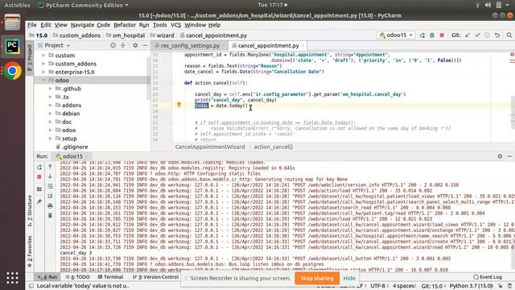This screenshot has height=290, width=515.
Task: Click rerun icon in Run panel
Action: pos(39,167)
